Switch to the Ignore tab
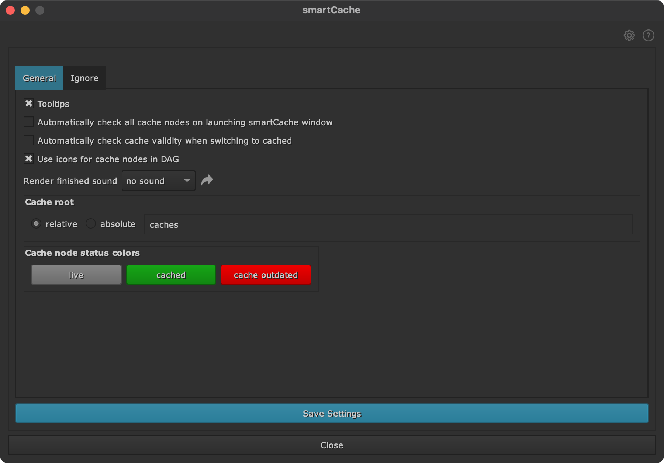 (x=84, y=78)
